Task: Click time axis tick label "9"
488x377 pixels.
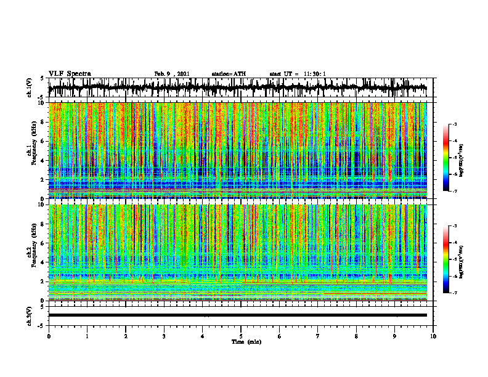Action: click(394, 336)
